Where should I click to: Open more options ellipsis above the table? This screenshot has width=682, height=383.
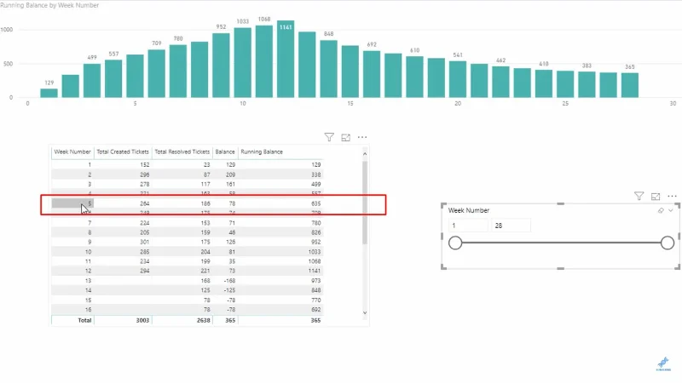362,137
